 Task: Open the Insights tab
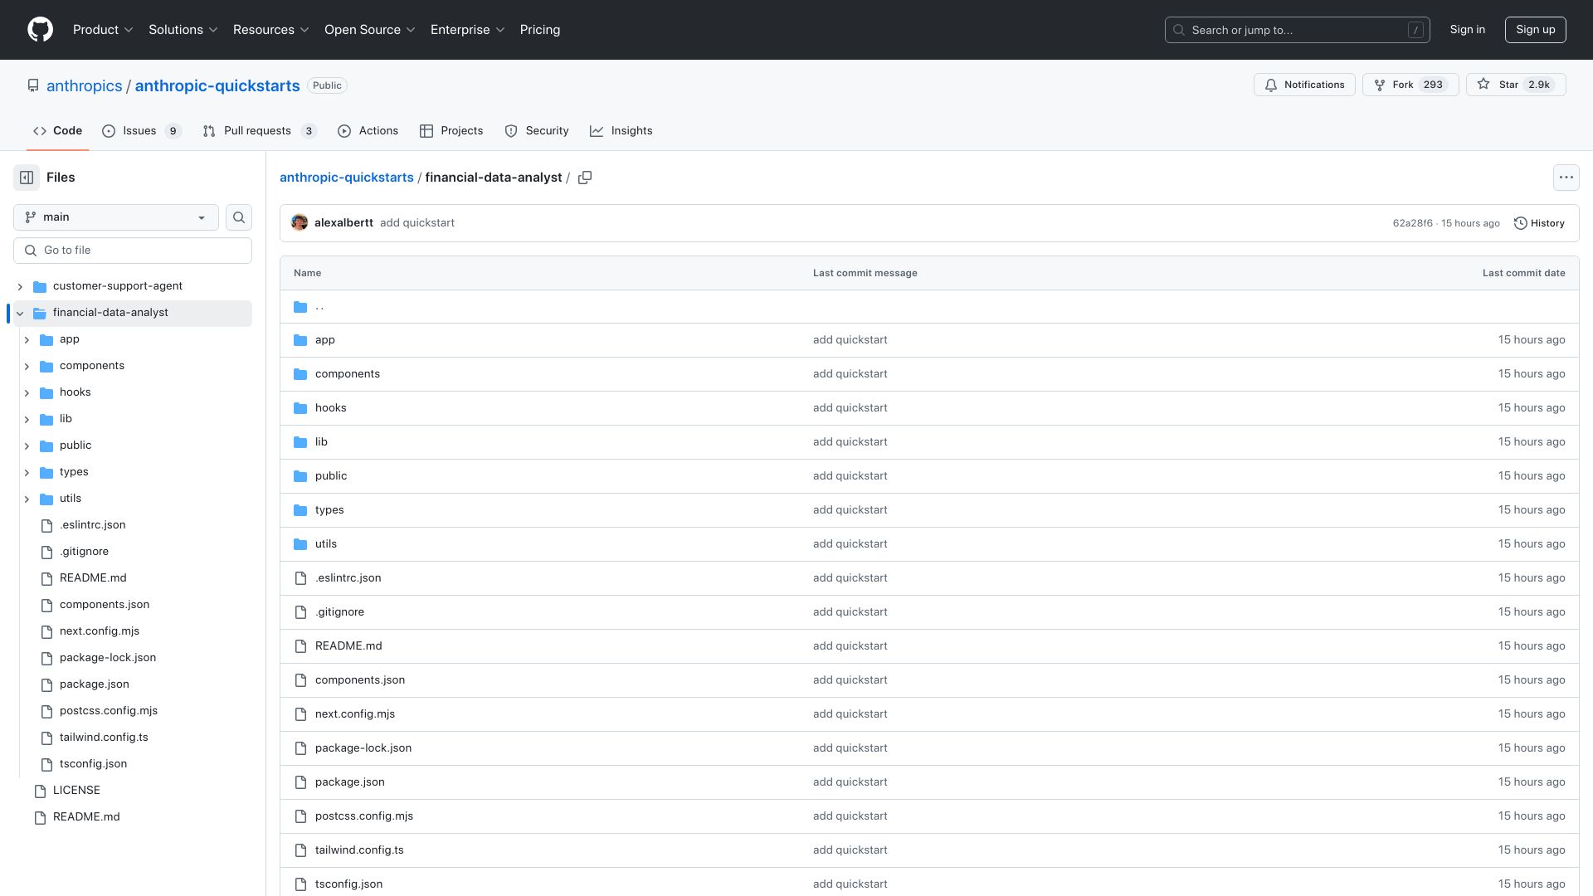[621, 131]
